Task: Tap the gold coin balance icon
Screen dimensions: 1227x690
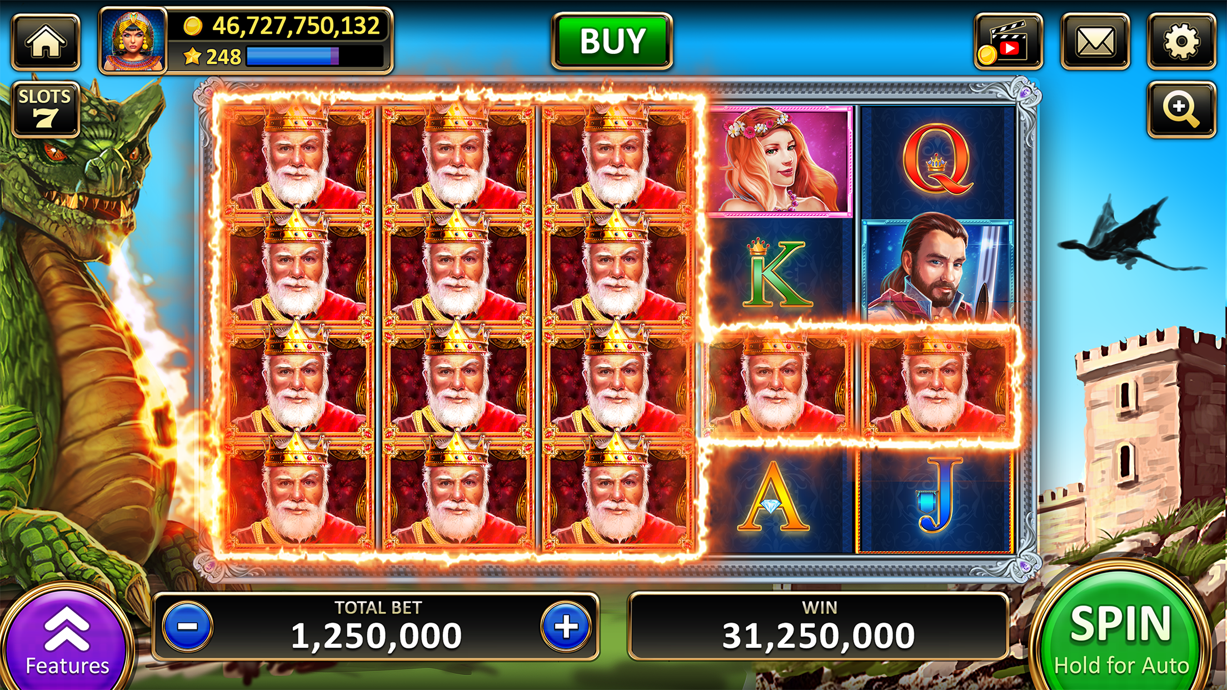Action: pyautogui.click(x=193, y=26)
